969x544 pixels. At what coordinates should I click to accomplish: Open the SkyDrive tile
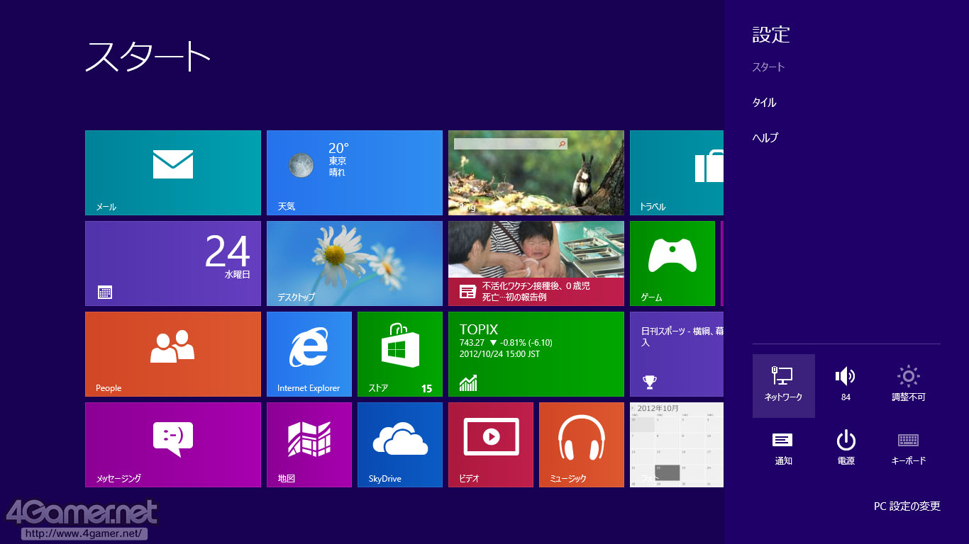(400, 445)
